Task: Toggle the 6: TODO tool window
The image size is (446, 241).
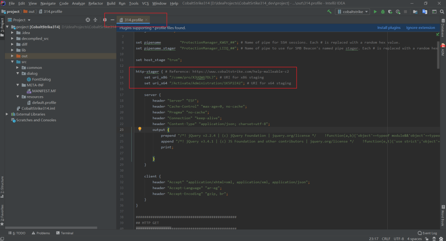Action: pos(17,233)
